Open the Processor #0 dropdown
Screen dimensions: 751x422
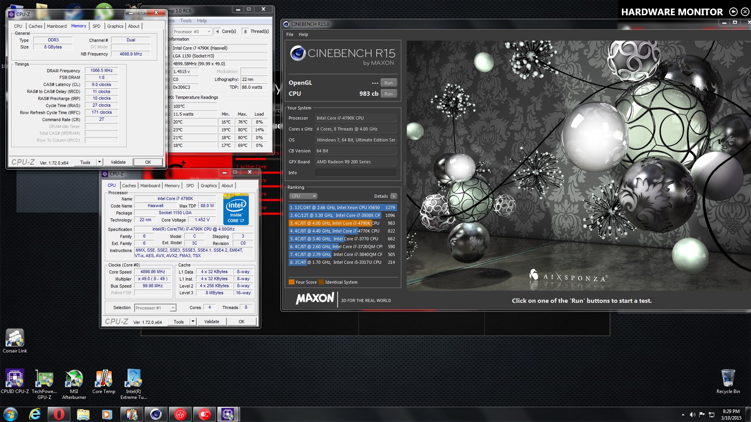pos(192,32)
